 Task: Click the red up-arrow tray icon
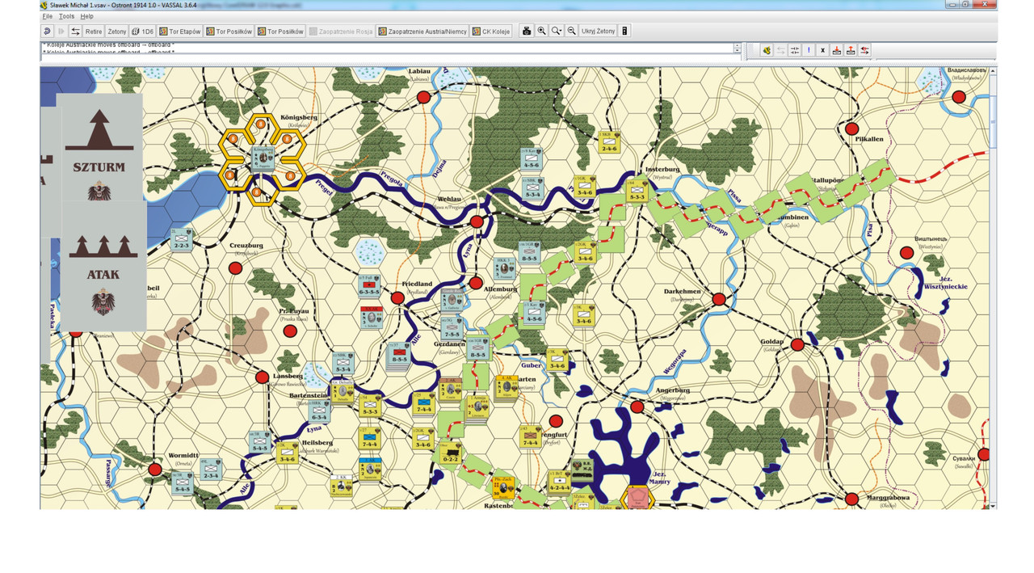tap(851, 50)
